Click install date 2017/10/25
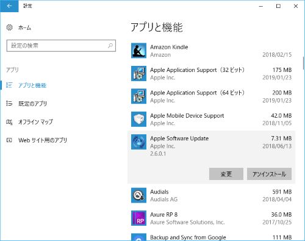305x241 pixels. (x=277, y=222)
